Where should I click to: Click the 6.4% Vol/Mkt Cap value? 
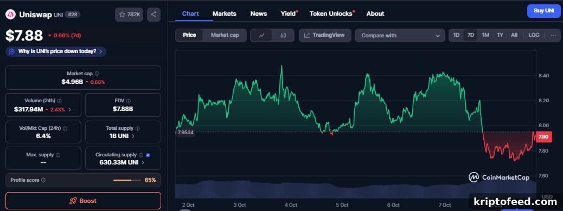(43, 136)
